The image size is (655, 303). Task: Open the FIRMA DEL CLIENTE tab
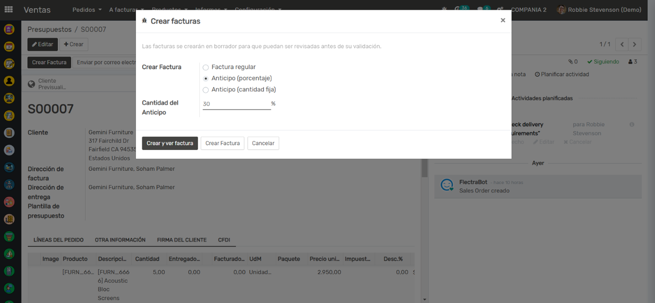pos(182,240)
